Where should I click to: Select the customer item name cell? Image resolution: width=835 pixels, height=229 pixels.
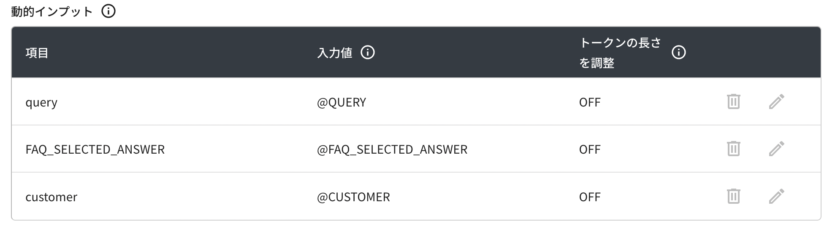52,197
